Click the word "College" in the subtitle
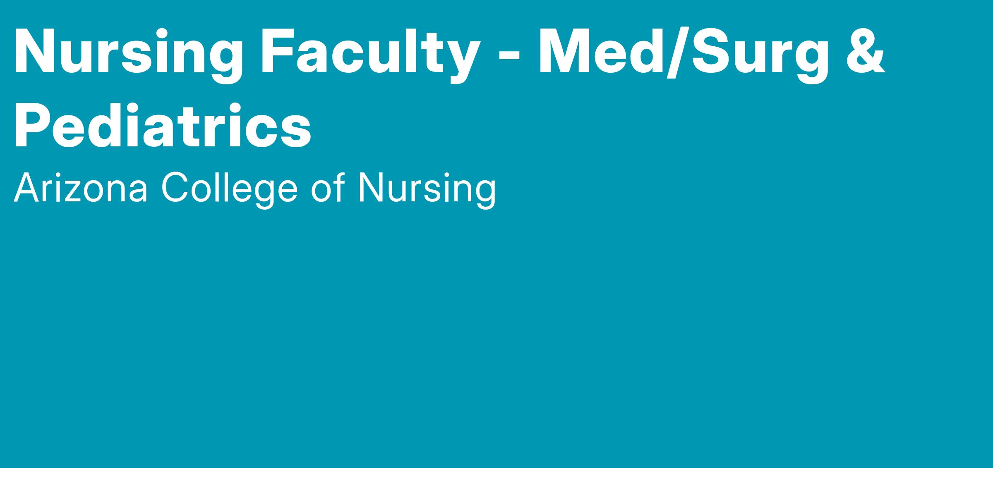This screenshot has height=485, width=993. coord(230,189)
